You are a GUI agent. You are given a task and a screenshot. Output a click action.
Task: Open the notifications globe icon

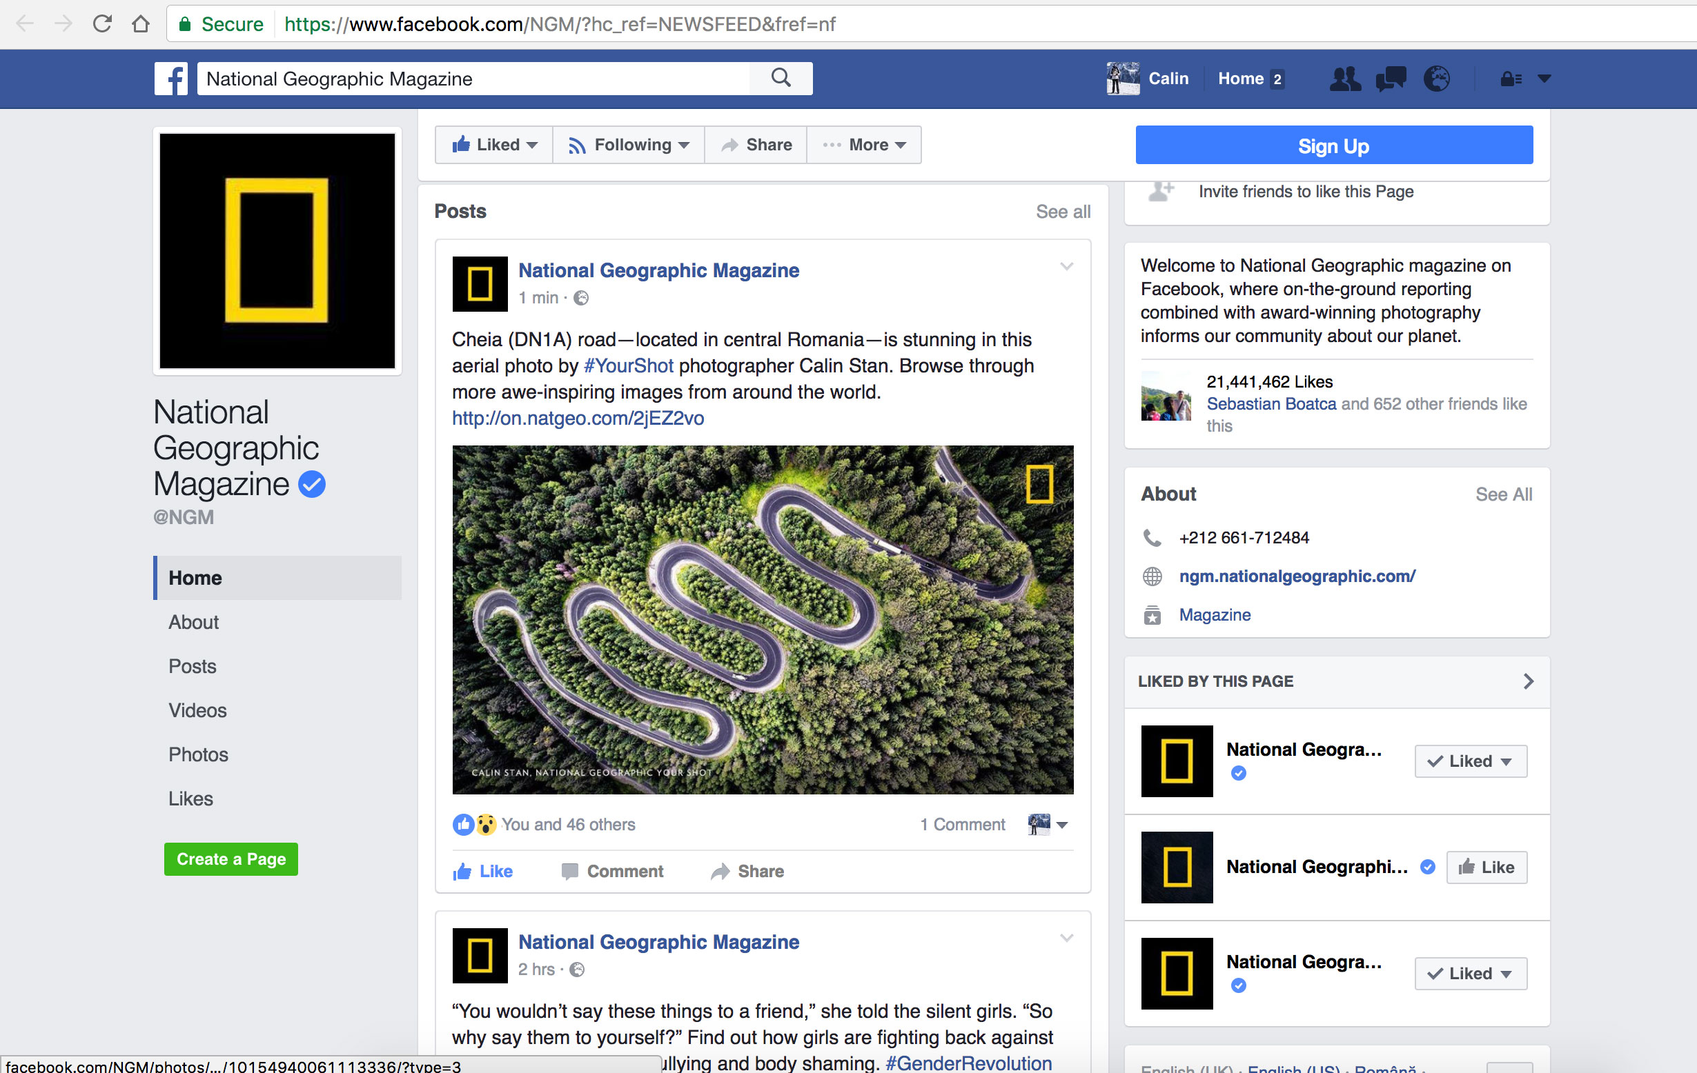[1436, 78]
